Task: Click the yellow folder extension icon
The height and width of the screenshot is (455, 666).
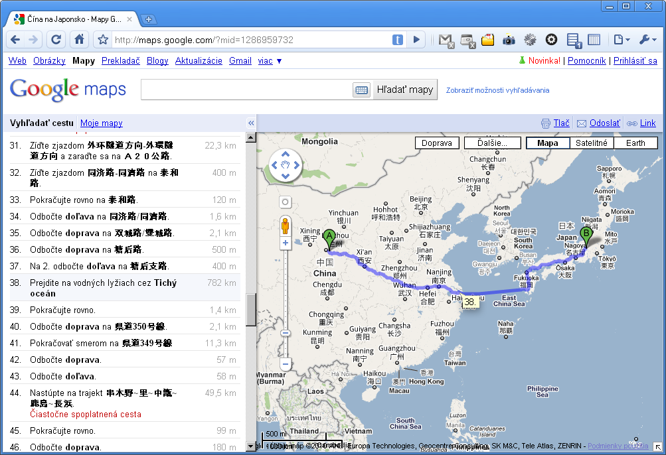Action: 488,40
